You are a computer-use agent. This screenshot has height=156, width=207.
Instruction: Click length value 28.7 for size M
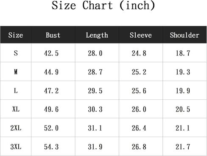click(x=95, y=72)
